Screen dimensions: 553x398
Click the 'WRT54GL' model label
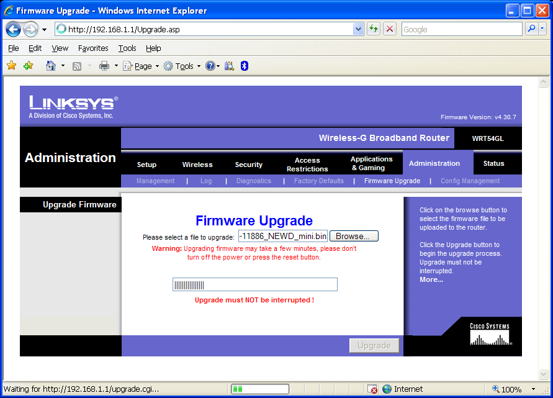[488, 138]
